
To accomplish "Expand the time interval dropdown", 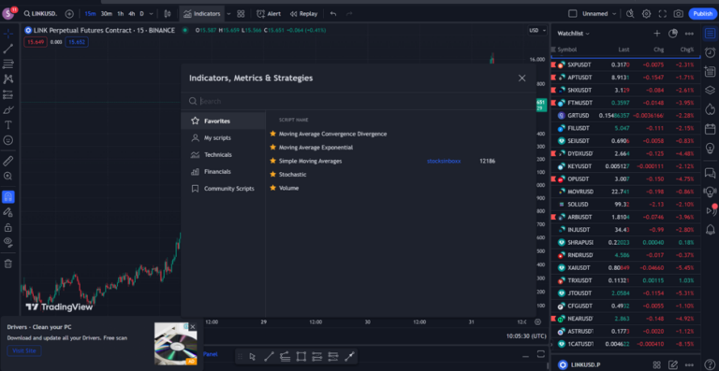I will click(152, 14).
